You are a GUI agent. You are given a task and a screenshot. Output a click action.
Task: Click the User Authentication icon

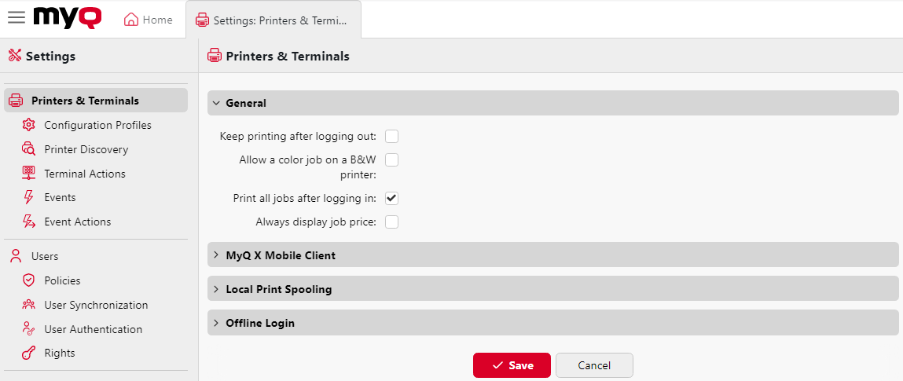29,329
